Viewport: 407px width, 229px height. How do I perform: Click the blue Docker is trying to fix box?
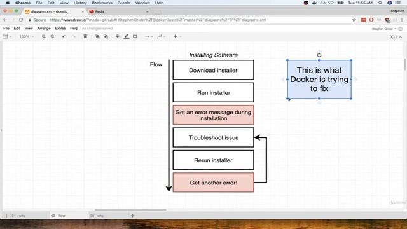click(x=319, y=80)
